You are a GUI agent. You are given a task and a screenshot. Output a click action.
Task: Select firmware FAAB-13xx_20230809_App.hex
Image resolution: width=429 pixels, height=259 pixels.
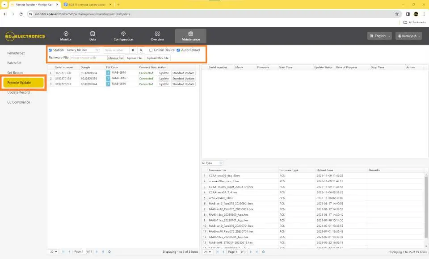228,215
